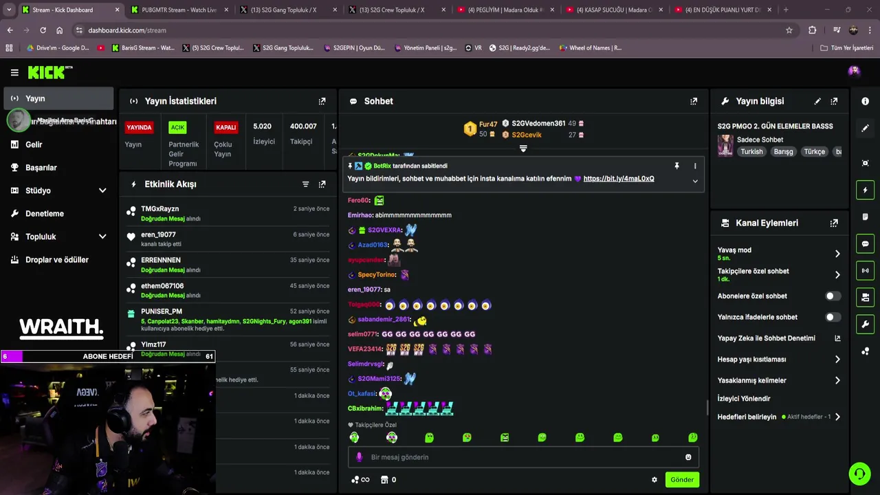
Task: Click username S2GVEXRA in chat
Action: tap(384, 230)
